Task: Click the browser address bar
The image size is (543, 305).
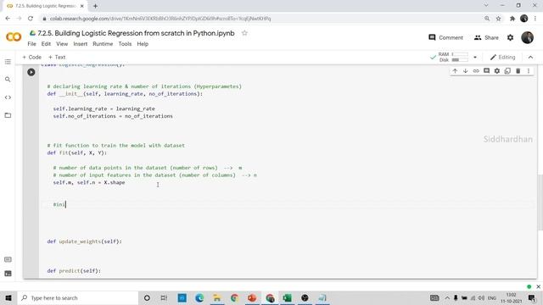Action: (261, 19)
